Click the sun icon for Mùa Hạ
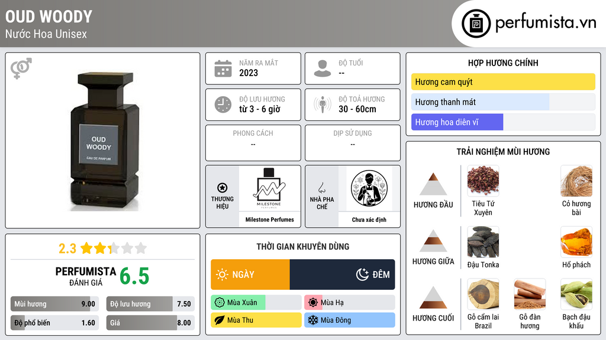 coord(313,302)
